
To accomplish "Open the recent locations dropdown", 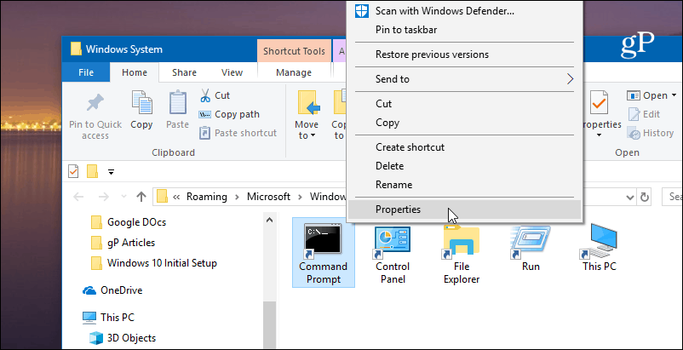I will point(123,197).
